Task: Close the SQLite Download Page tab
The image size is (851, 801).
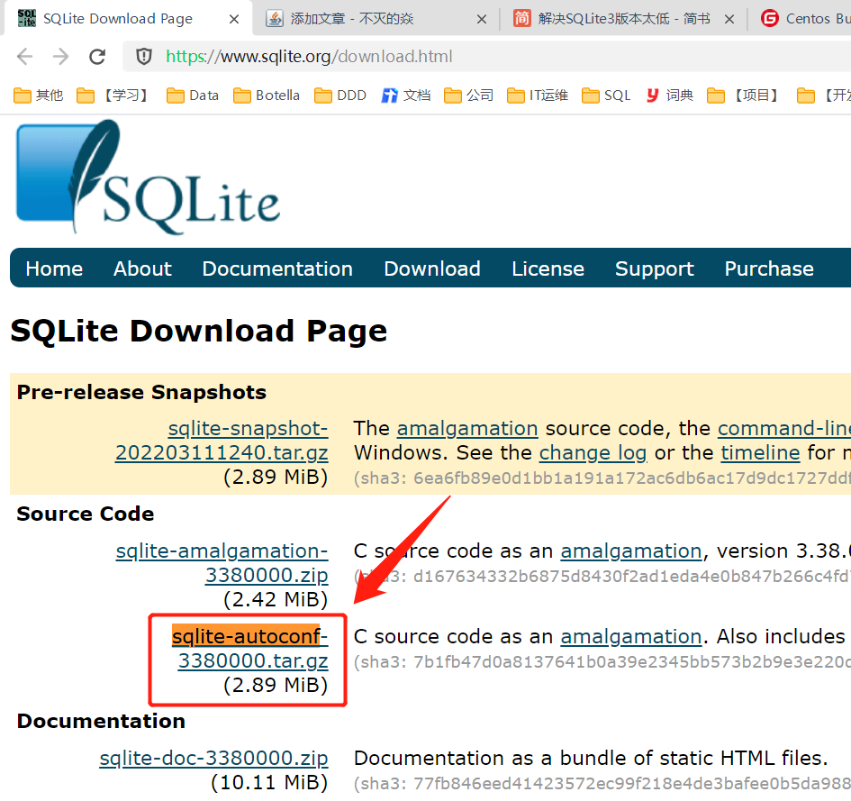Action: point(234,19)
